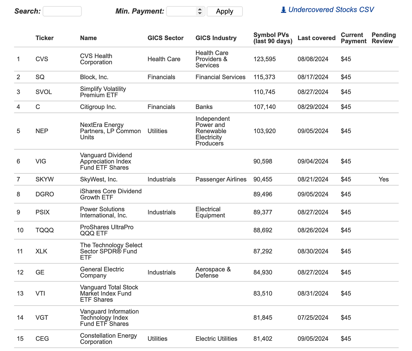Click Constellation Energy Corporation name cell

click(109, 339)
